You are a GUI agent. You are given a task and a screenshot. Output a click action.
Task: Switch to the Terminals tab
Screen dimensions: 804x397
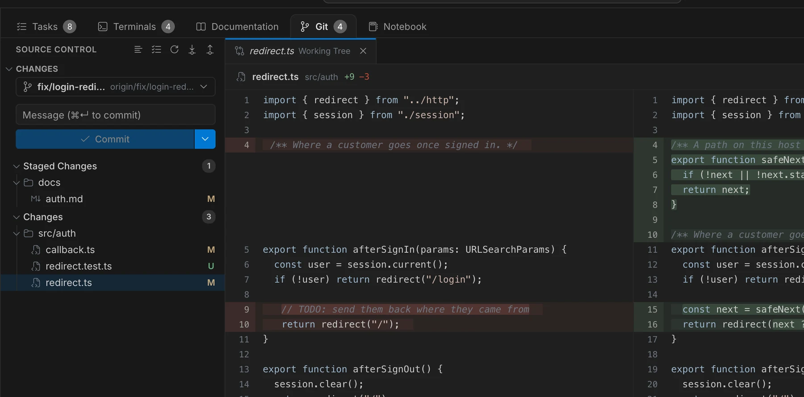(x=136, y=27)
